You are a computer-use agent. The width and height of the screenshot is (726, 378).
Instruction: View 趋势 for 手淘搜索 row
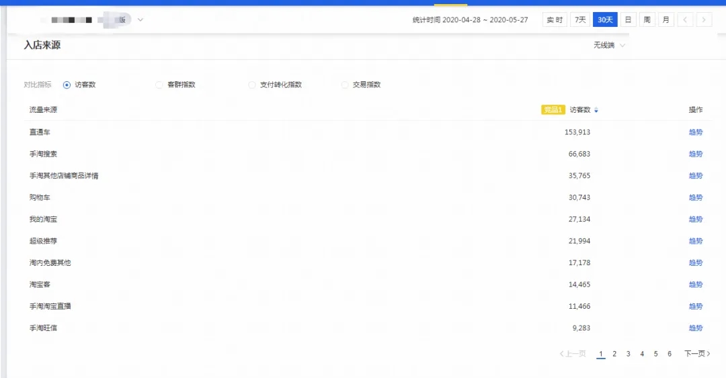click(695, 154)
